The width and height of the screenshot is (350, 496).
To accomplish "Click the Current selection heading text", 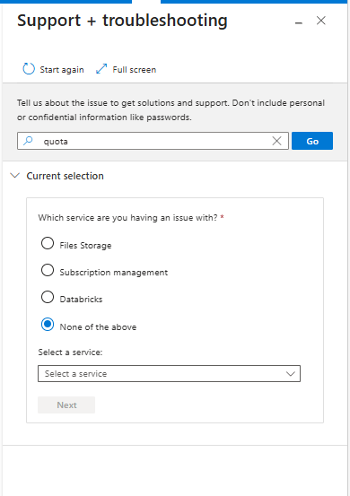I will (65, 176).
